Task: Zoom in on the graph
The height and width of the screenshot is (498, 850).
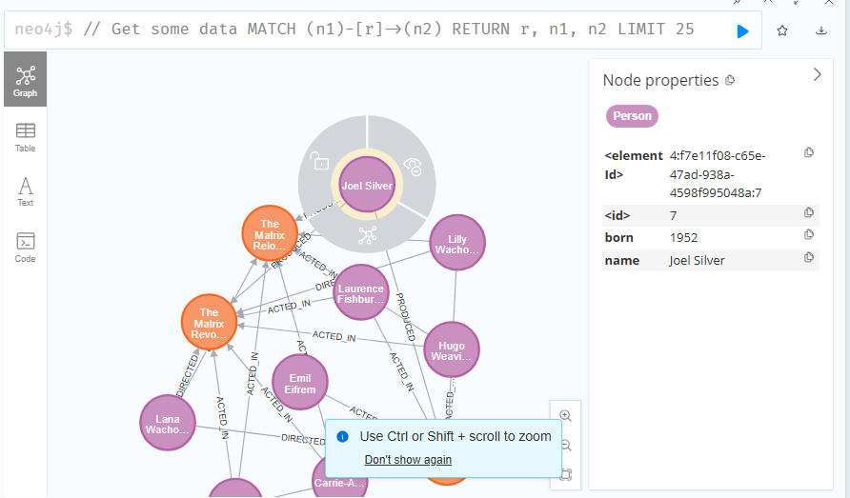Action: (x=565, y=415)
